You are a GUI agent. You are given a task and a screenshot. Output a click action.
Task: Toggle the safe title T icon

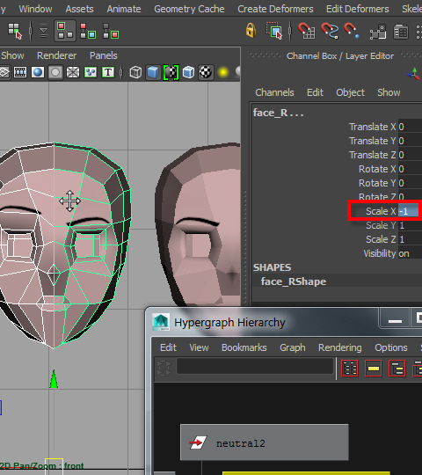coord(108,72)
